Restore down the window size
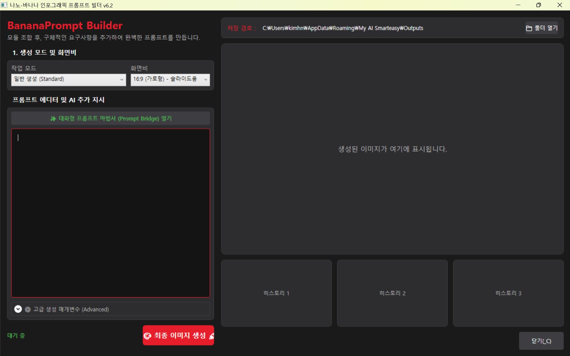The image size is (570, 356). pyautogui.click(x=538, y=5)
